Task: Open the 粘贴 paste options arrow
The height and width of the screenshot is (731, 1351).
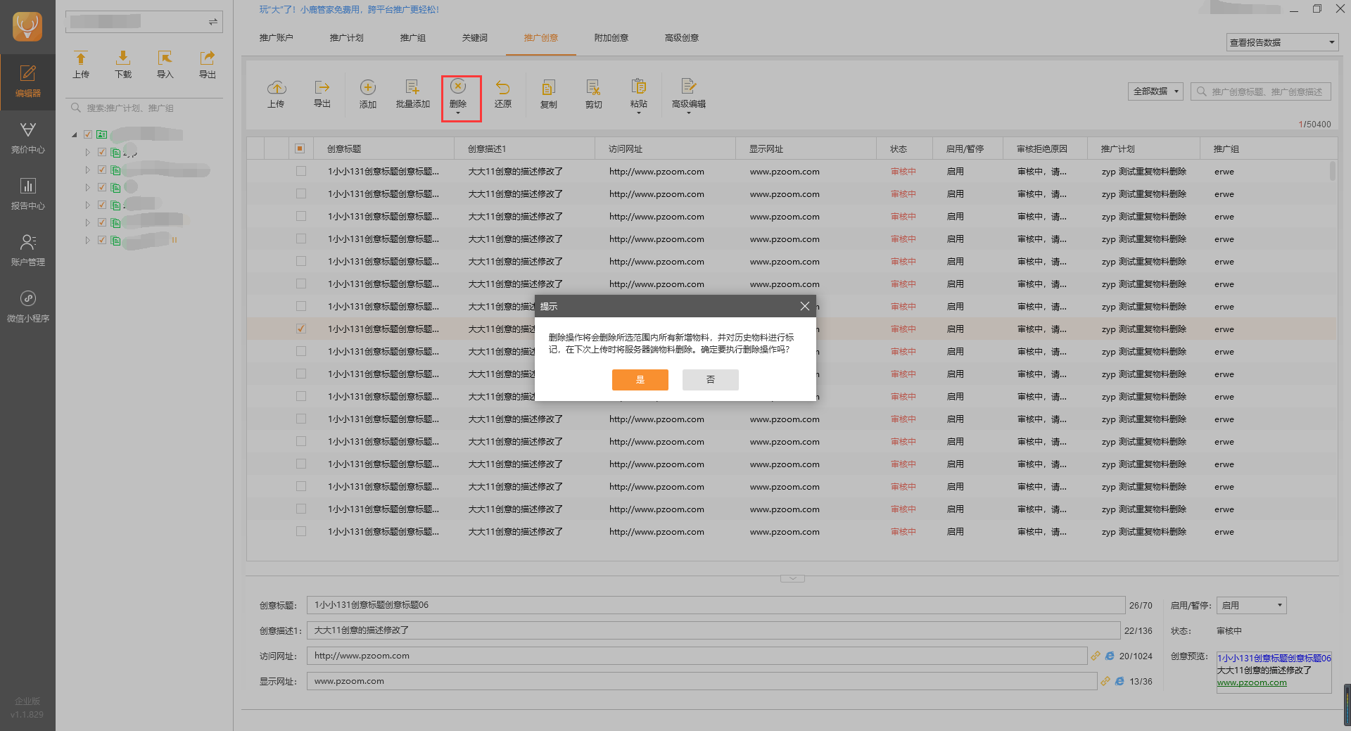Action: [639, 113]
